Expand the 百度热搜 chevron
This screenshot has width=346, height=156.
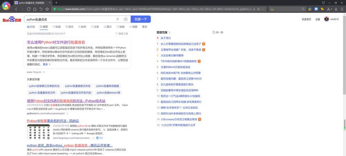click(169, 32)
